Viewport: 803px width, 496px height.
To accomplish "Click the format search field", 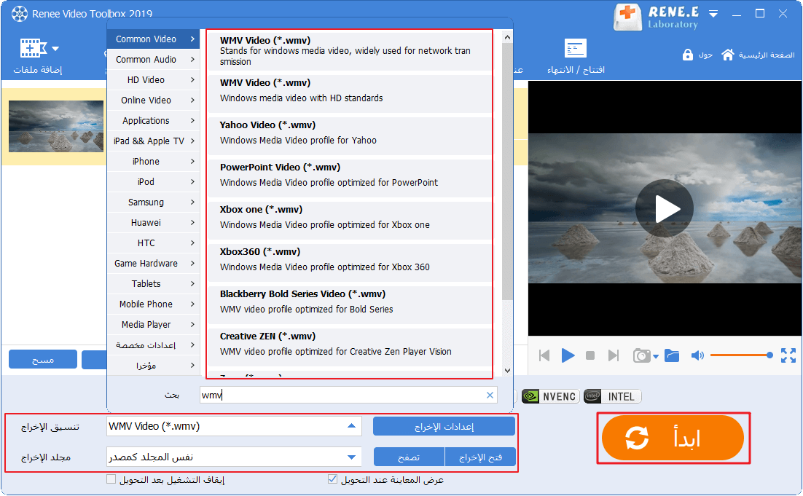I will pos(348,395).
